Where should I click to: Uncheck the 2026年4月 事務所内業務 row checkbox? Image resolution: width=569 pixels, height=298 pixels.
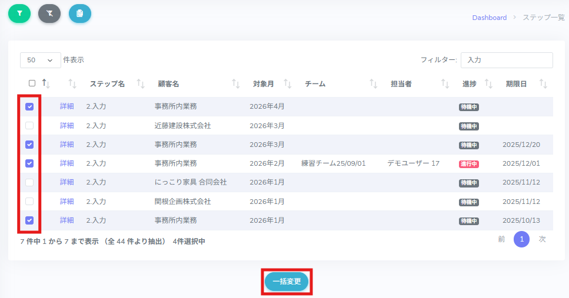29,107
